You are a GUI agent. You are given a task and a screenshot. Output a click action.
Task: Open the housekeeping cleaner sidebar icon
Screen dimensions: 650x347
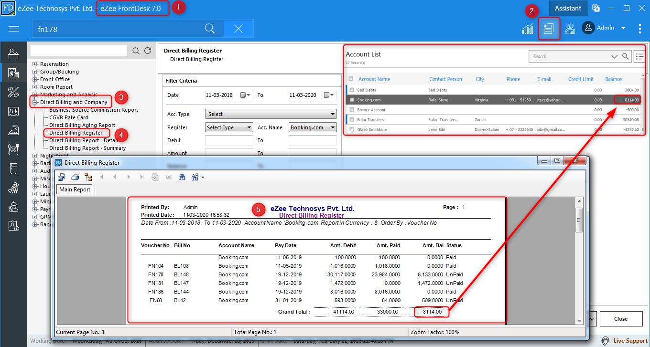tap(13, 188)
